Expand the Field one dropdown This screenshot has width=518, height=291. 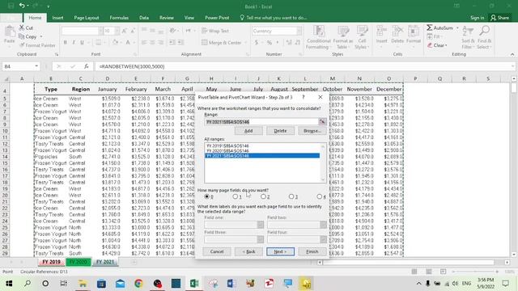tap(261, 225)
